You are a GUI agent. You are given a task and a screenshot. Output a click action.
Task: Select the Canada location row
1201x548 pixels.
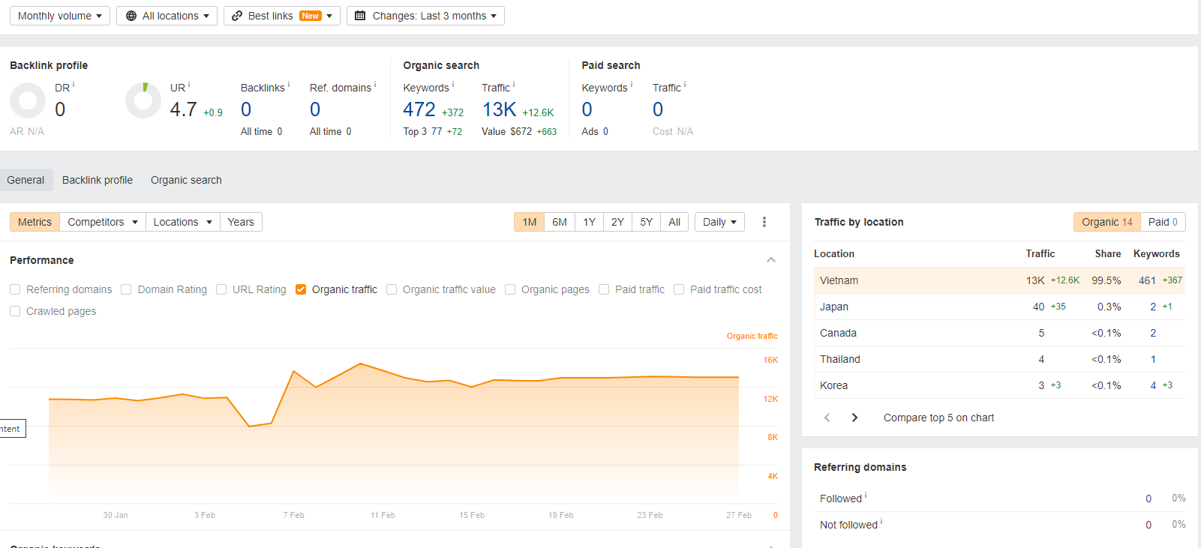999,333
